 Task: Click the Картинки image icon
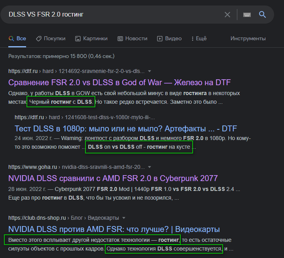click(78, 39)
